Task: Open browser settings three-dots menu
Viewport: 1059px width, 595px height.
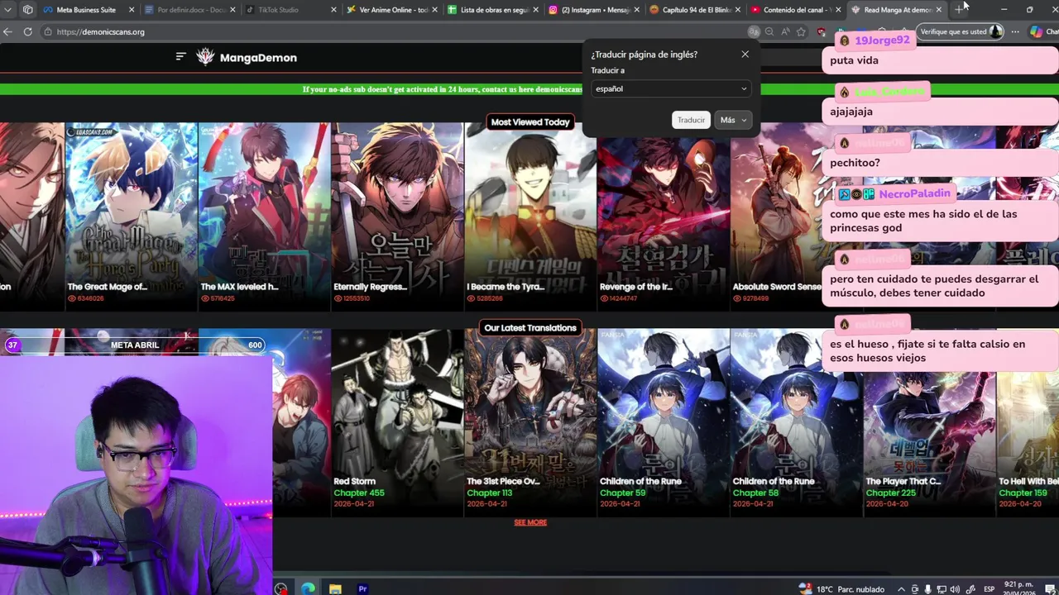Action: click(1015, 31)
